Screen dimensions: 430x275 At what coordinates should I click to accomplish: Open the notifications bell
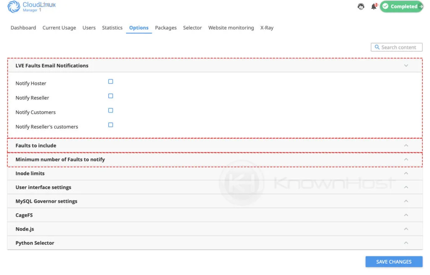373,7
